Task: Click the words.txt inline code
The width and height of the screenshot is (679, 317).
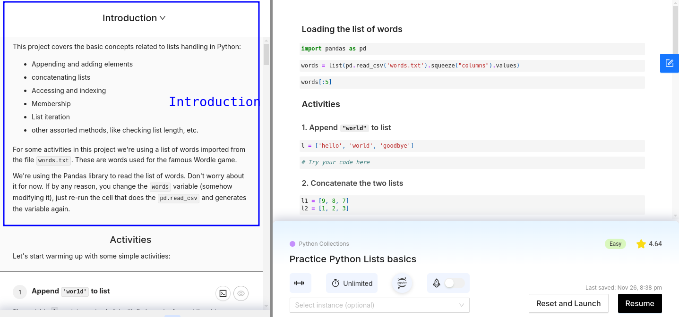Action: [53, 160]
